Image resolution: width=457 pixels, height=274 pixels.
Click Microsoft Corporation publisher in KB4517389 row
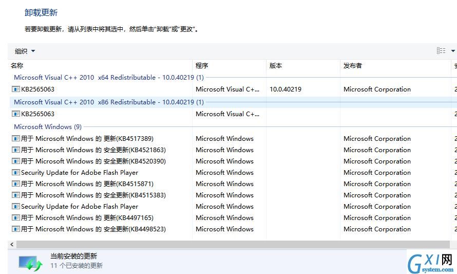point(377,139)
